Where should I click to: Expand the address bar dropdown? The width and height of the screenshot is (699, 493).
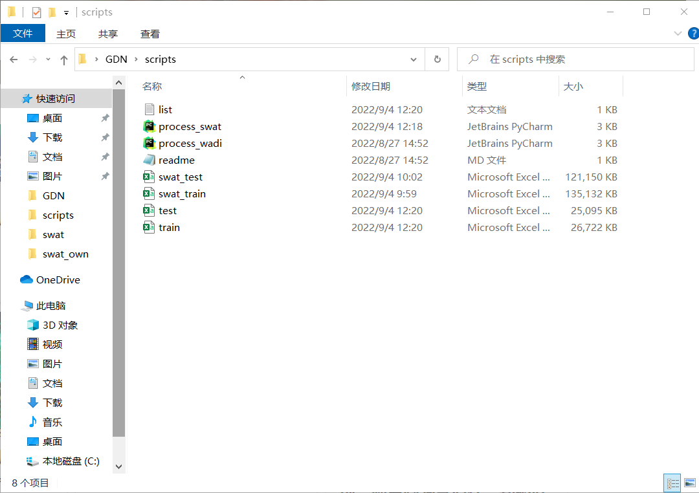pos(414,59)
